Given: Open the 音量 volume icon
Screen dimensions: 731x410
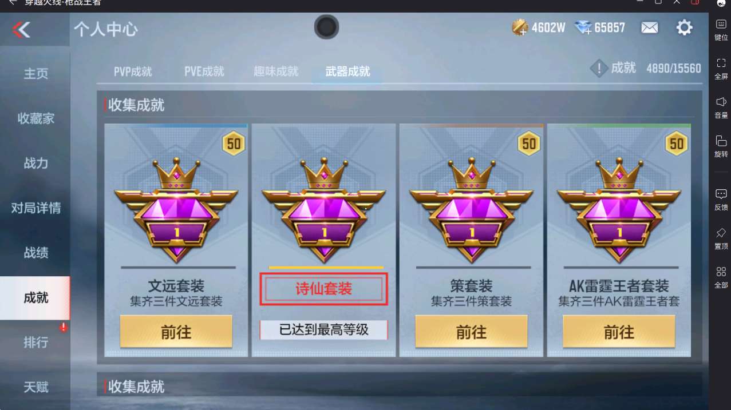Looking at the screenshot, I should [721, 102].
